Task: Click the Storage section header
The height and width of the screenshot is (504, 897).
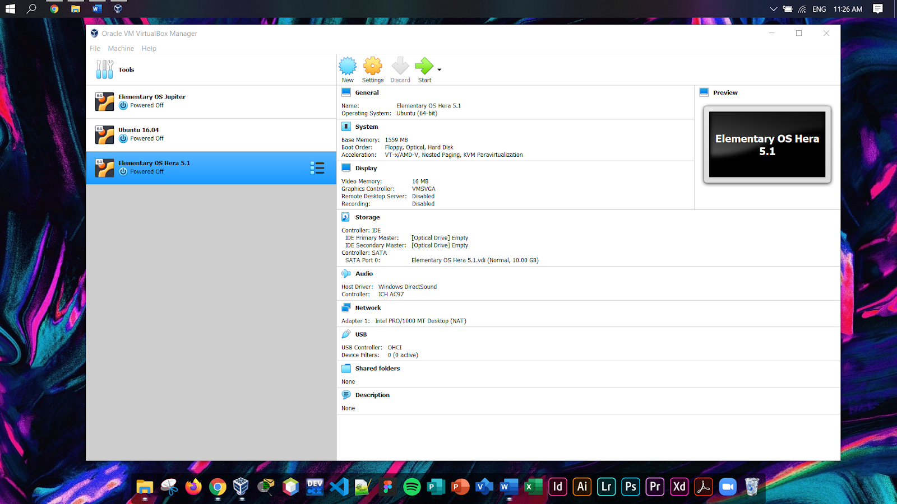Action: click(368, 217)
